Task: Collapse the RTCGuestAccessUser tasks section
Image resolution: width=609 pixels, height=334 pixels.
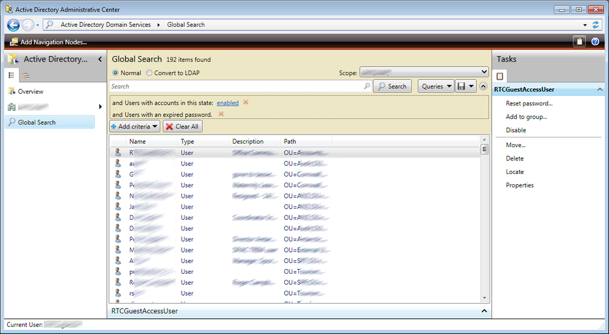Action: click(600, 89)
